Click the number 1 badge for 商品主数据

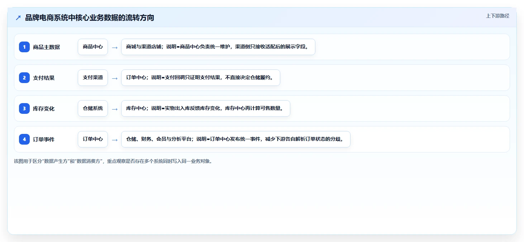(24, 47)
